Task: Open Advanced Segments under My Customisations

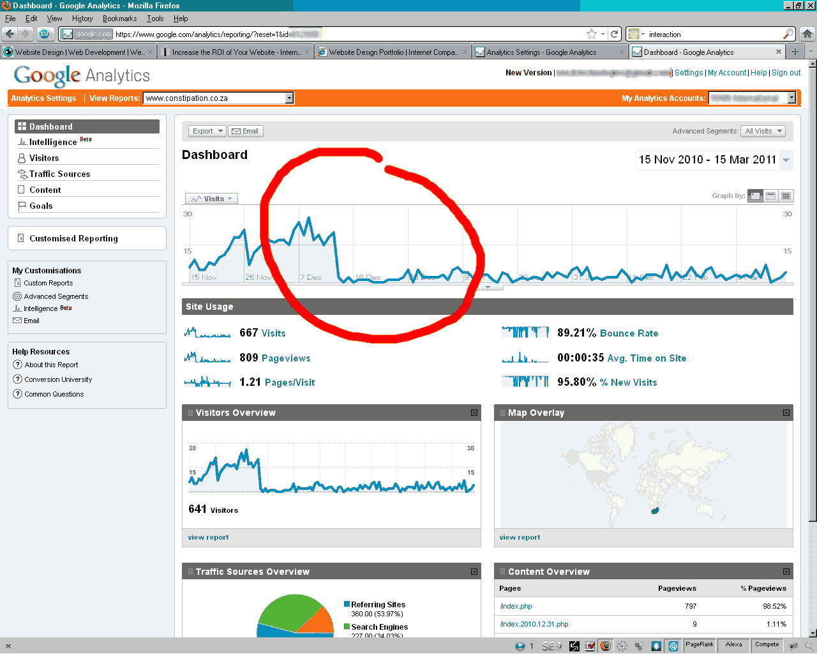Action: coord(56,296)
